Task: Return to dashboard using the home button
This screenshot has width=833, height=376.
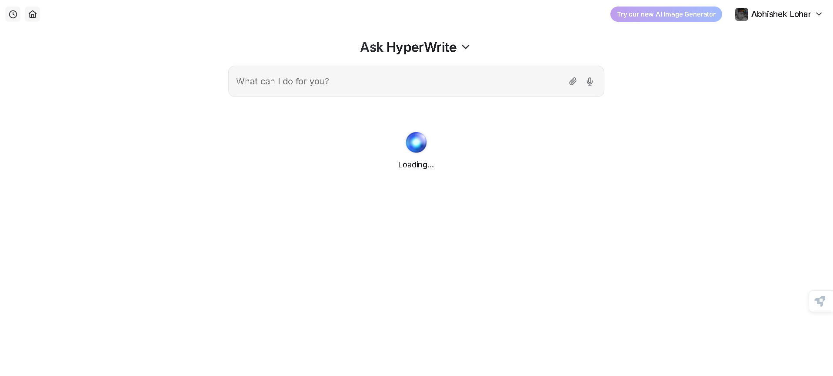Action: [33, 14]
